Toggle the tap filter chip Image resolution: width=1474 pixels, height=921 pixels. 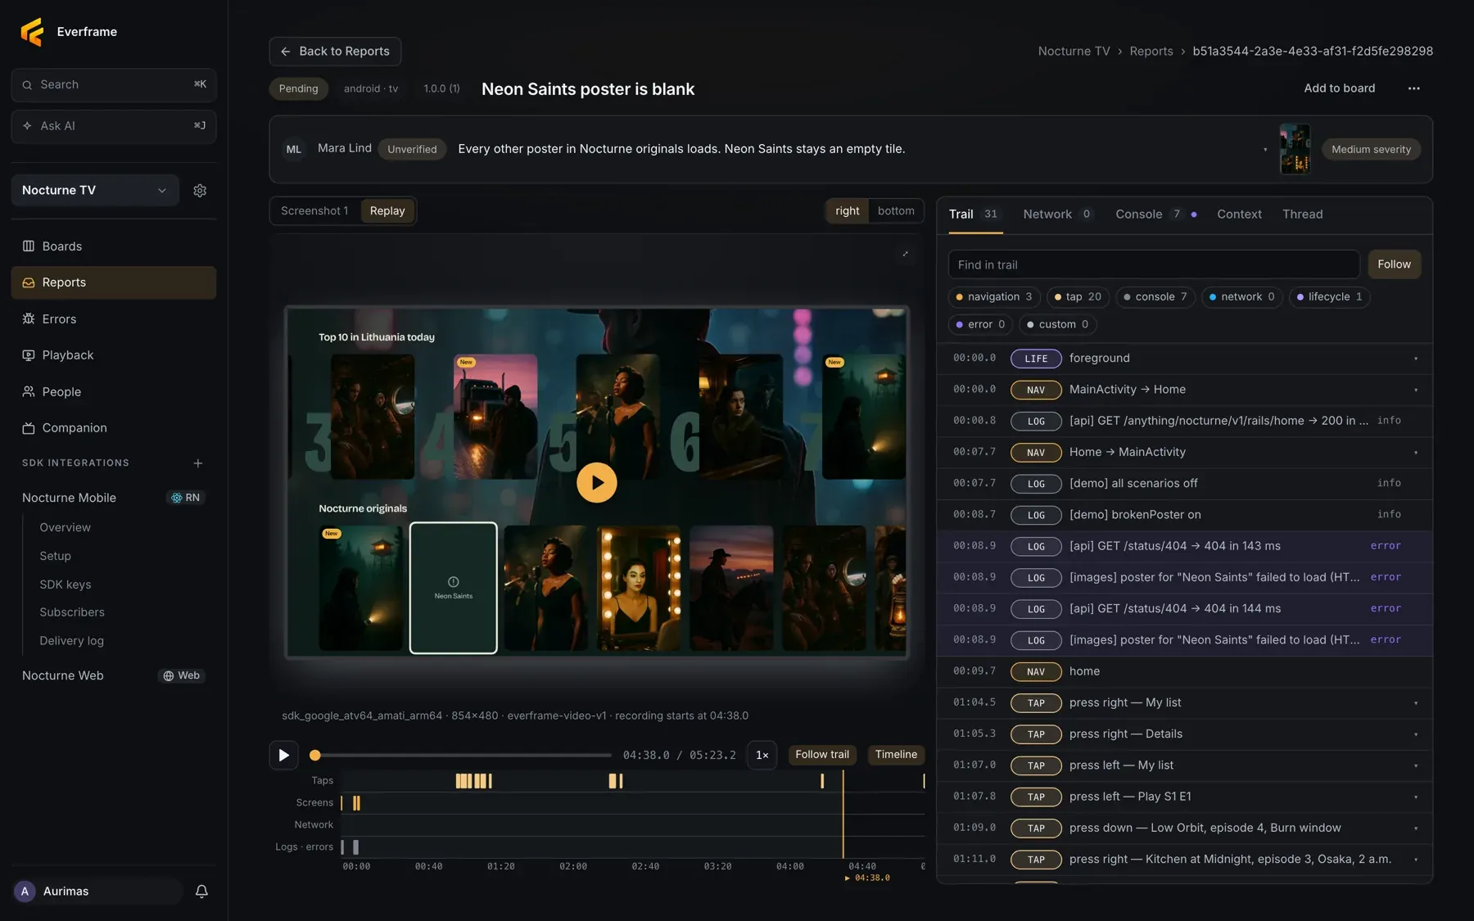click(1078, 297)
